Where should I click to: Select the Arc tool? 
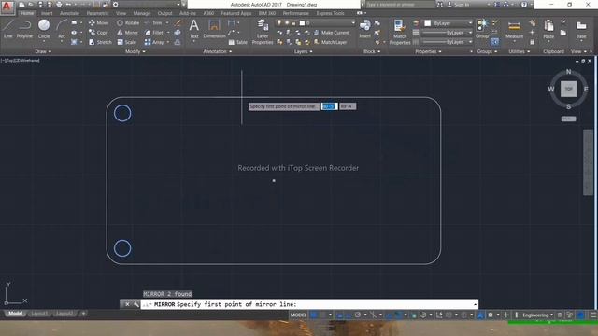click(x=62, y=29)
